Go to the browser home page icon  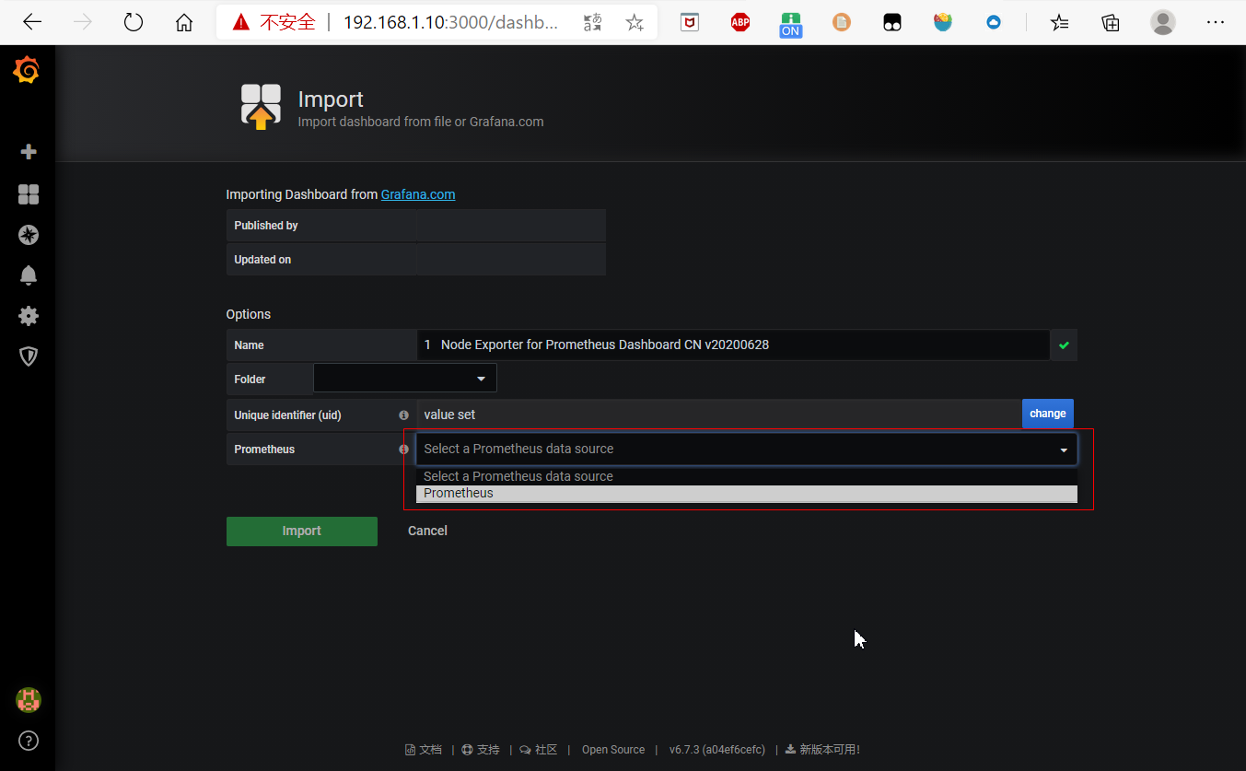(x=184, y=22)
